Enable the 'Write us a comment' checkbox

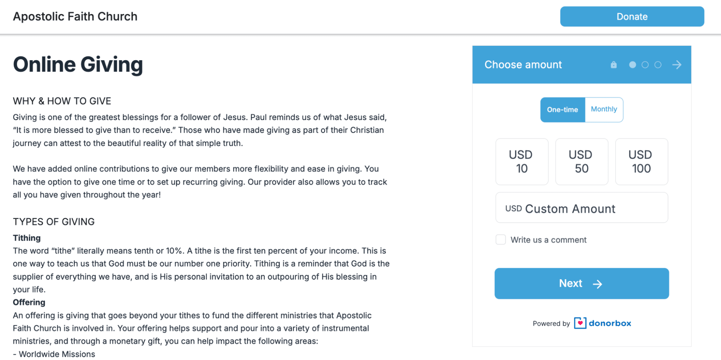tap(501, 240)
